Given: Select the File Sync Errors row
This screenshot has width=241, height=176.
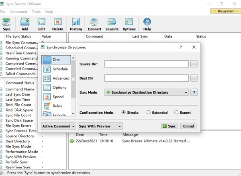Looking at the screenshot, I should tap(18, 126).
